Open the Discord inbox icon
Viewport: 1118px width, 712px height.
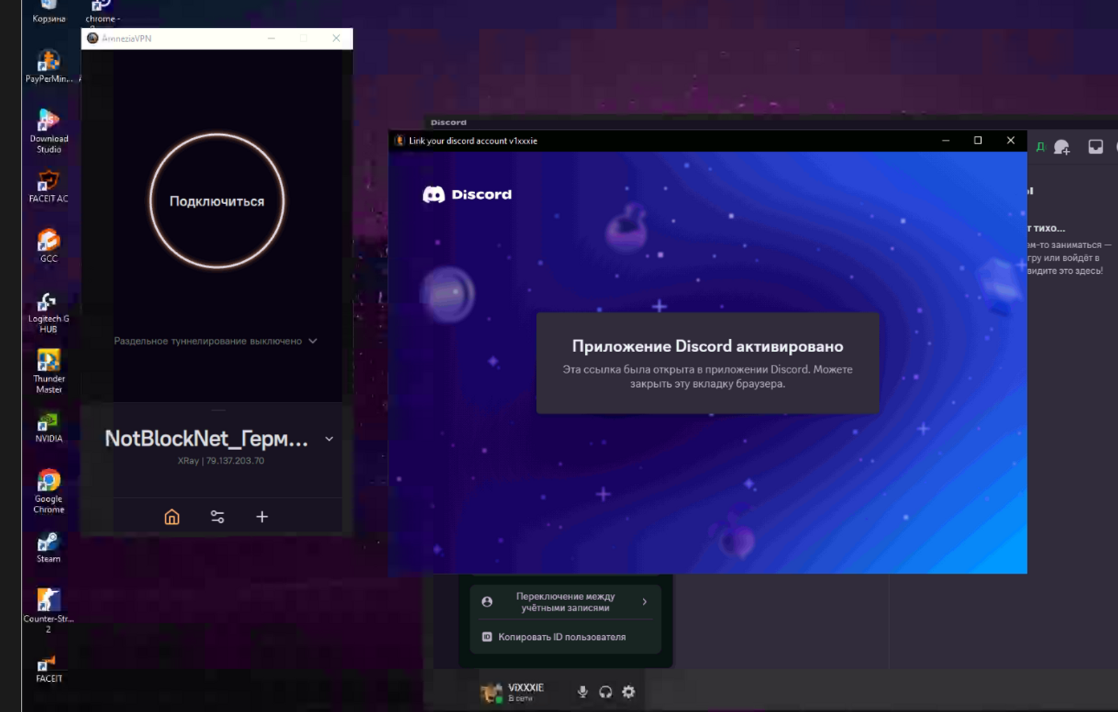pyautogui.click(x=1096, y=147)
